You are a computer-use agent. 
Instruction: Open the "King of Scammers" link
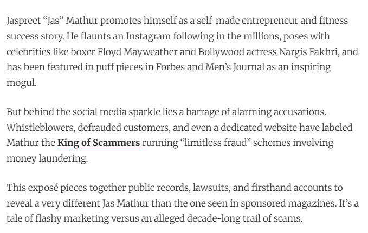(99, 143)
